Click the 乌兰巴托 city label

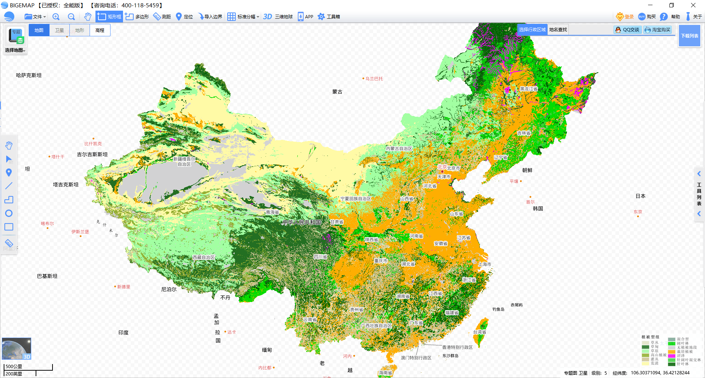[x=374, y=79]
